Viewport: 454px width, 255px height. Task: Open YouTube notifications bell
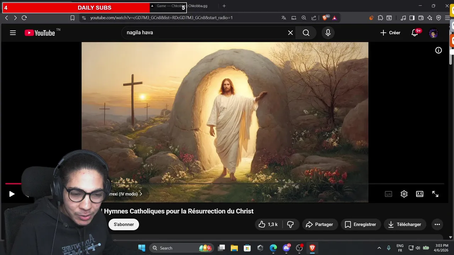click(415, 33)
